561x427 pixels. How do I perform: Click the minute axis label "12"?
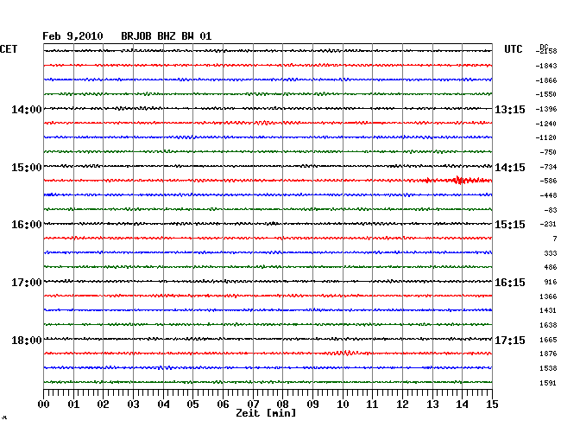[x=402, y=405]
